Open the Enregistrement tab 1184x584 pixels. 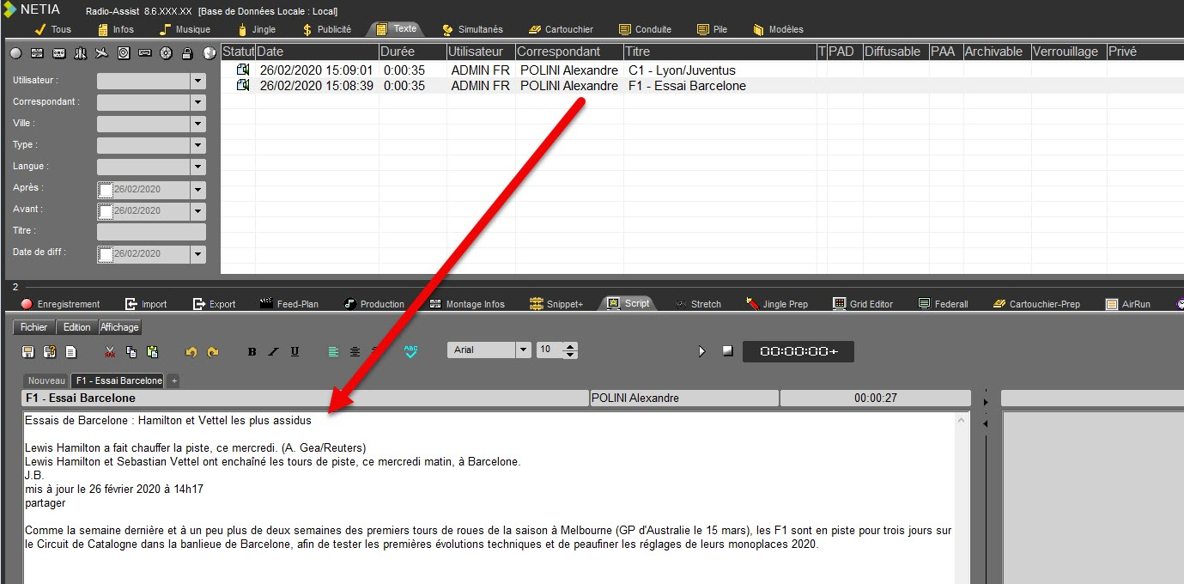click(x=60, y=304)
